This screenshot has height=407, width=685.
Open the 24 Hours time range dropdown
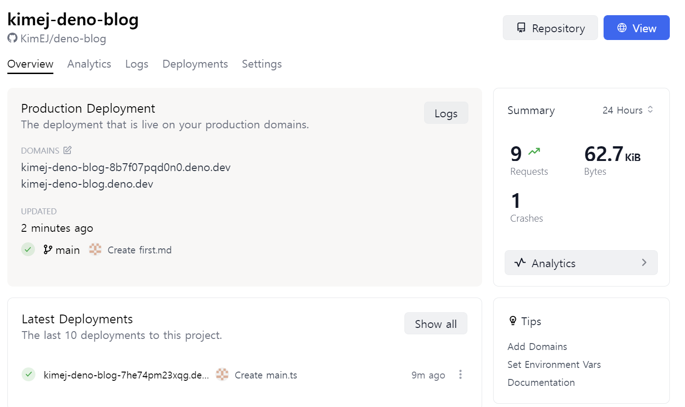[627, 110]
